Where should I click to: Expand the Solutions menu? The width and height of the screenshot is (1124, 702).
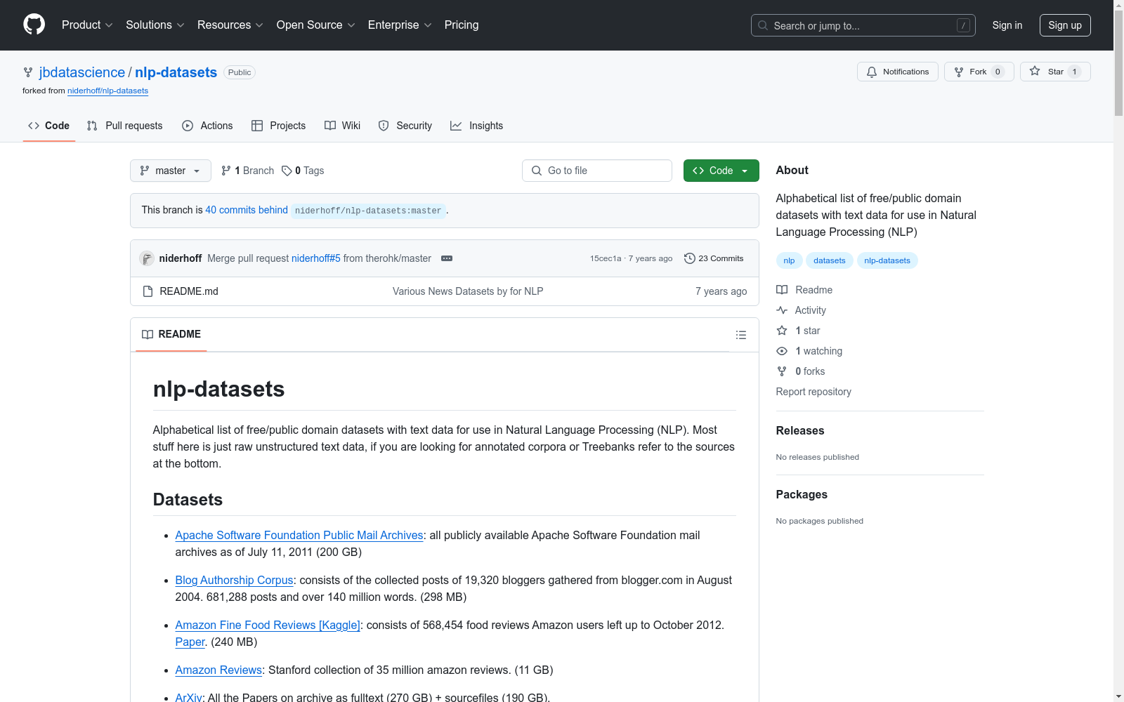tap(155, 25)
